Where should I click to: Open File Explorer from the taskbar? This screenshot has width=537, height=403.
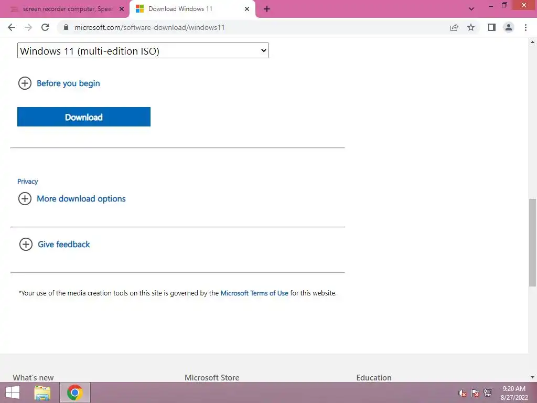(42, 393)
